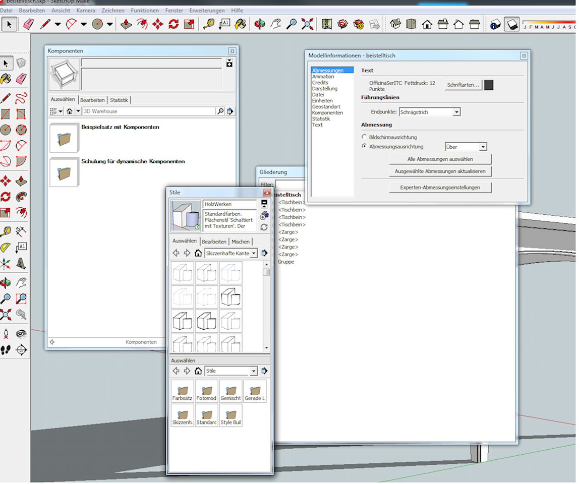
Task: Switch to Bearbeiten tab in Stile panel
Action: tap(214, 241)
